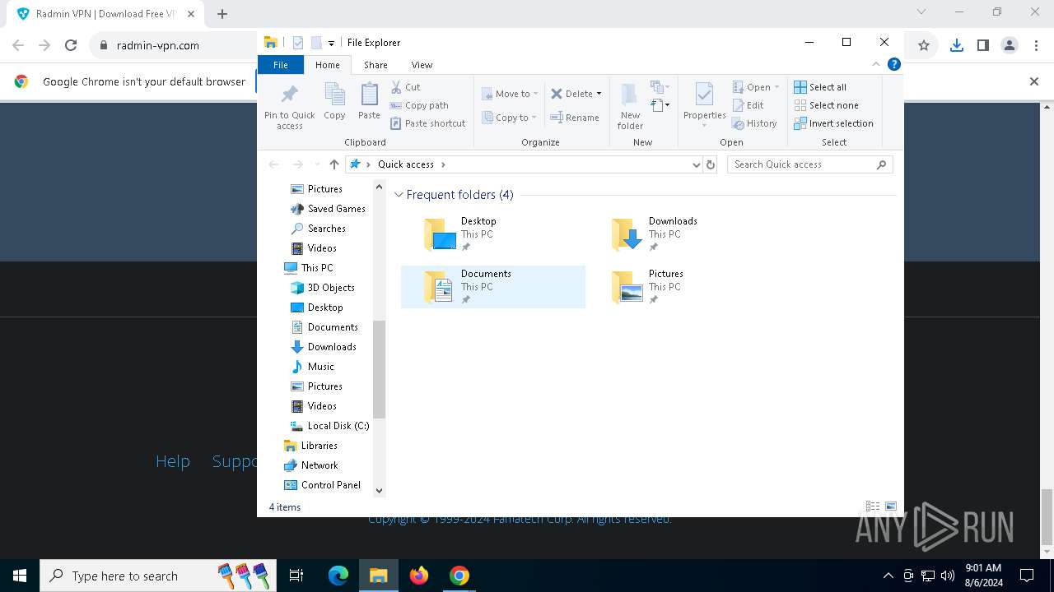Screen dimensions: 1054x592
Task: Click Chrome reload page button
Action: (x=71, y=45)
